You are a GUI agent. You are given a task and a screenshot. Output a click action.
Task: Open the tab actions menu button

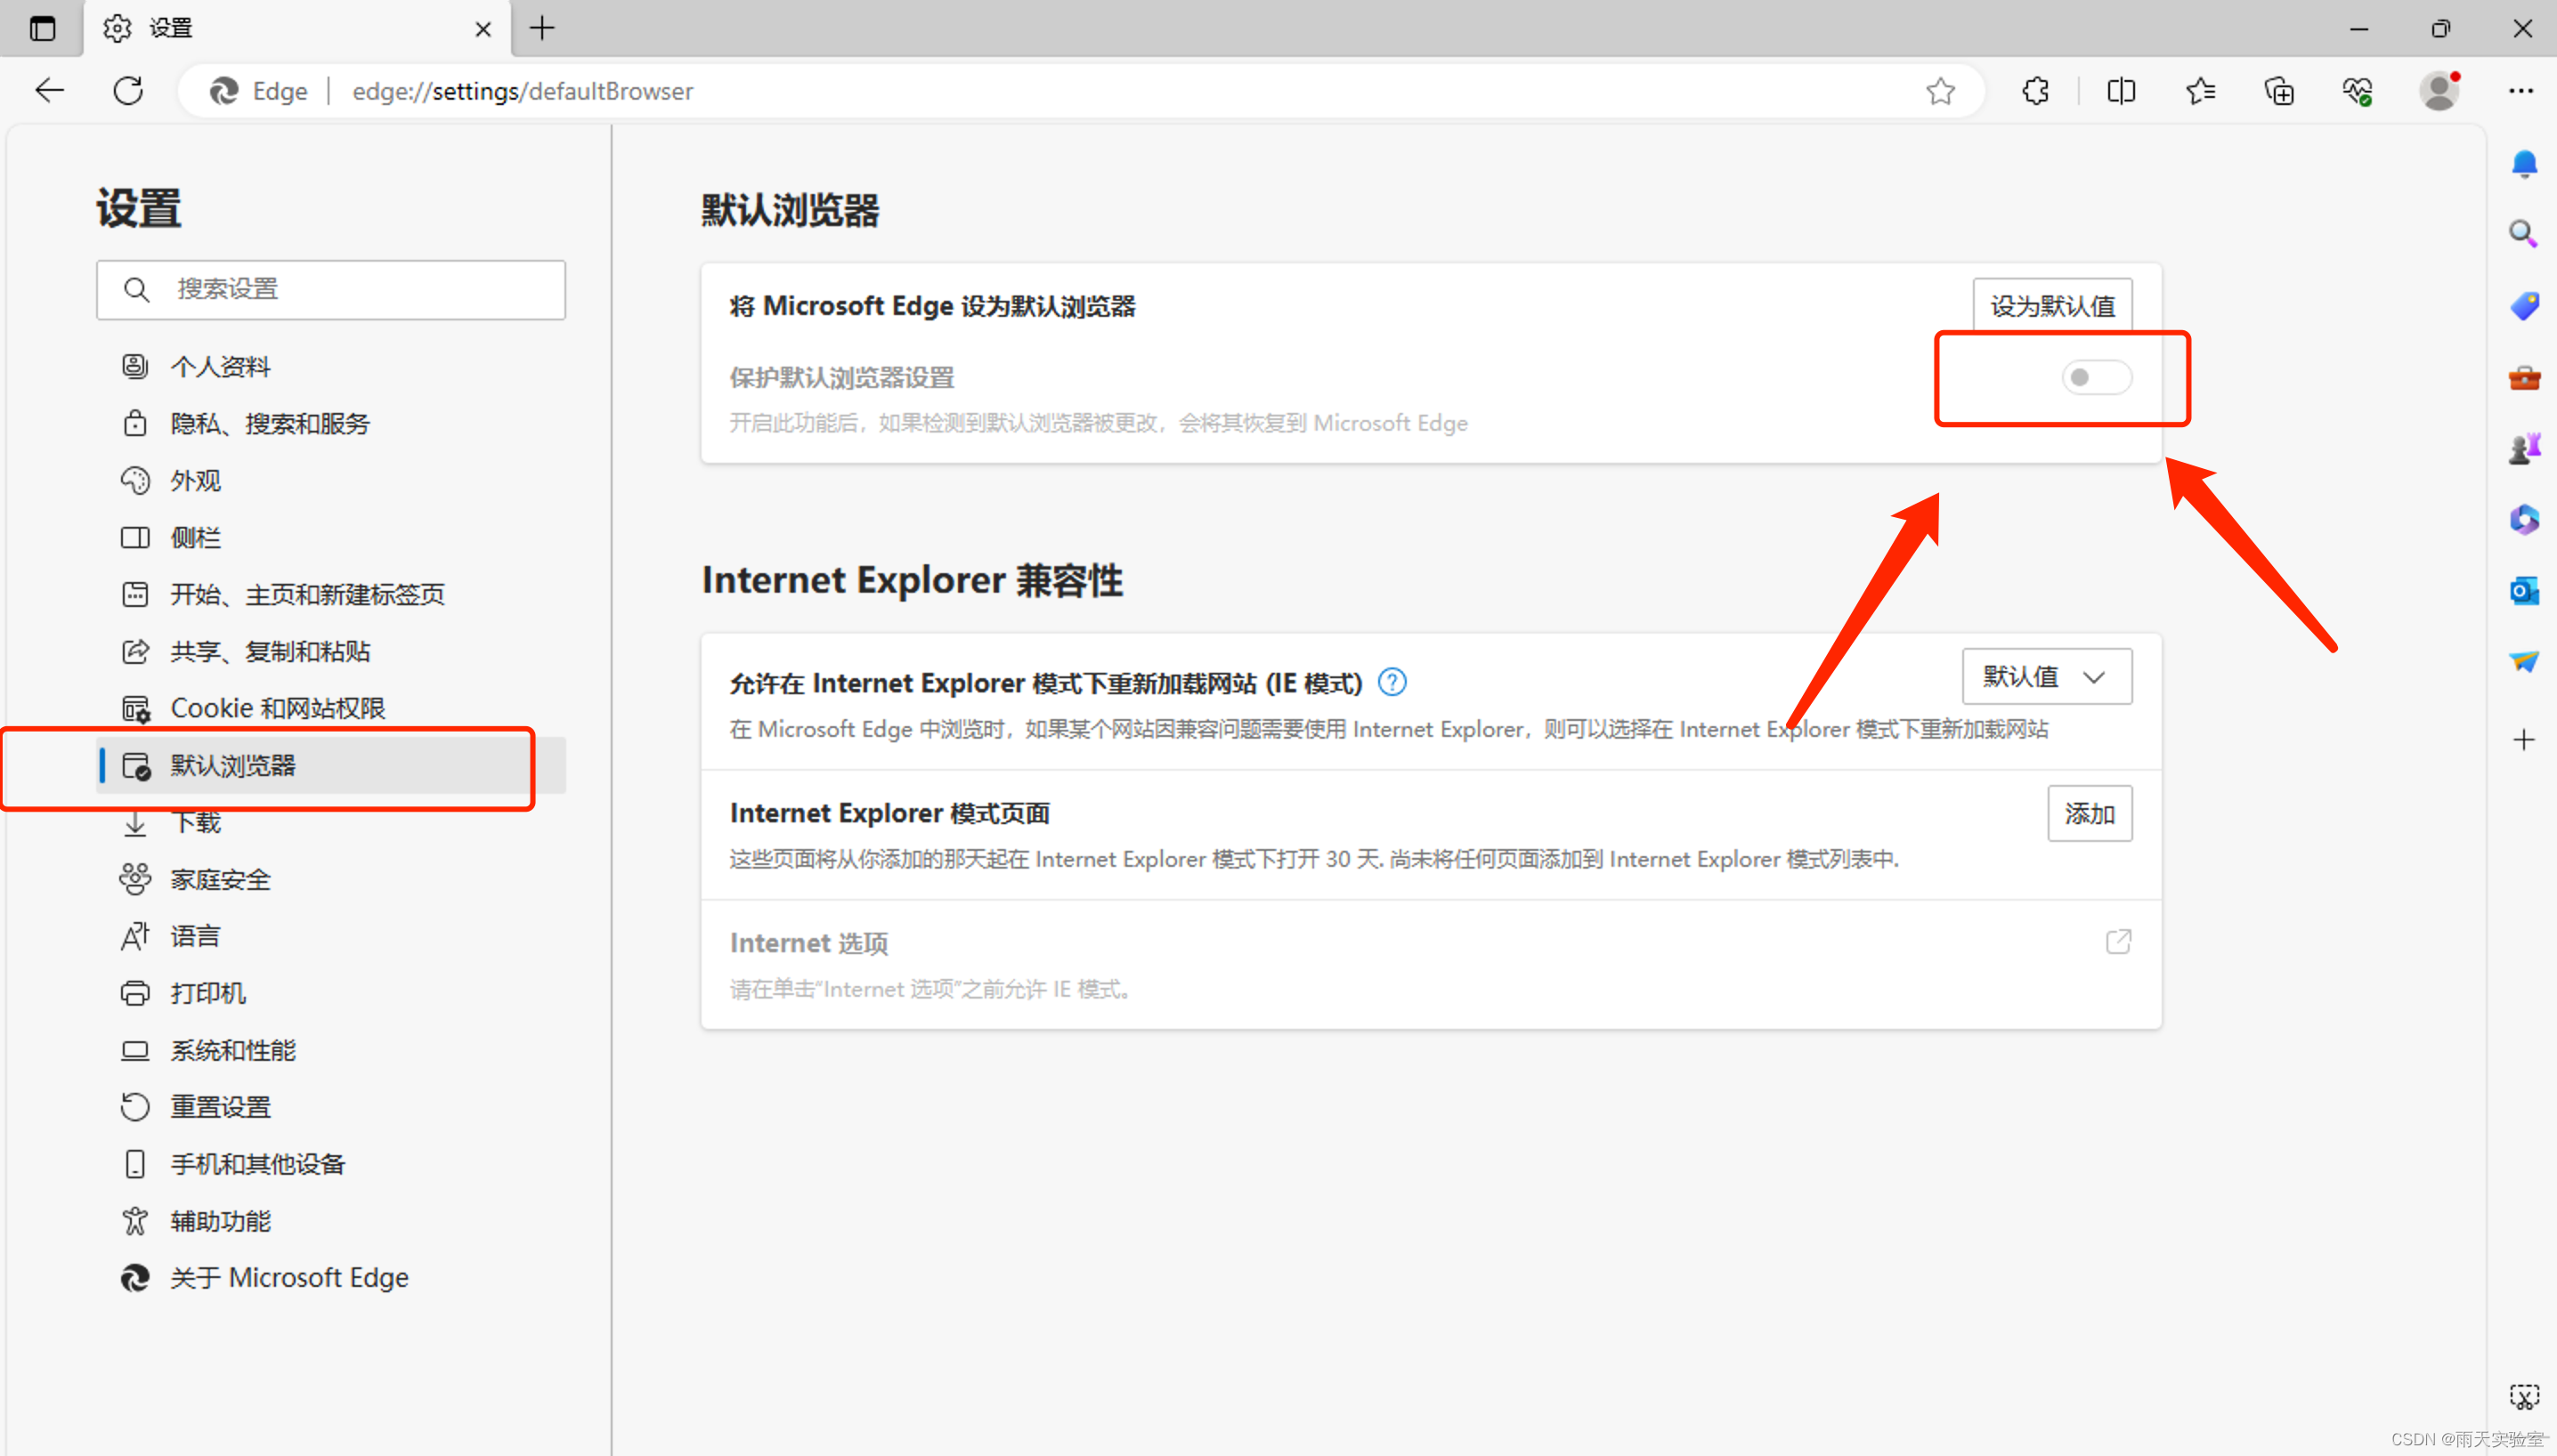tap(42, 28)
